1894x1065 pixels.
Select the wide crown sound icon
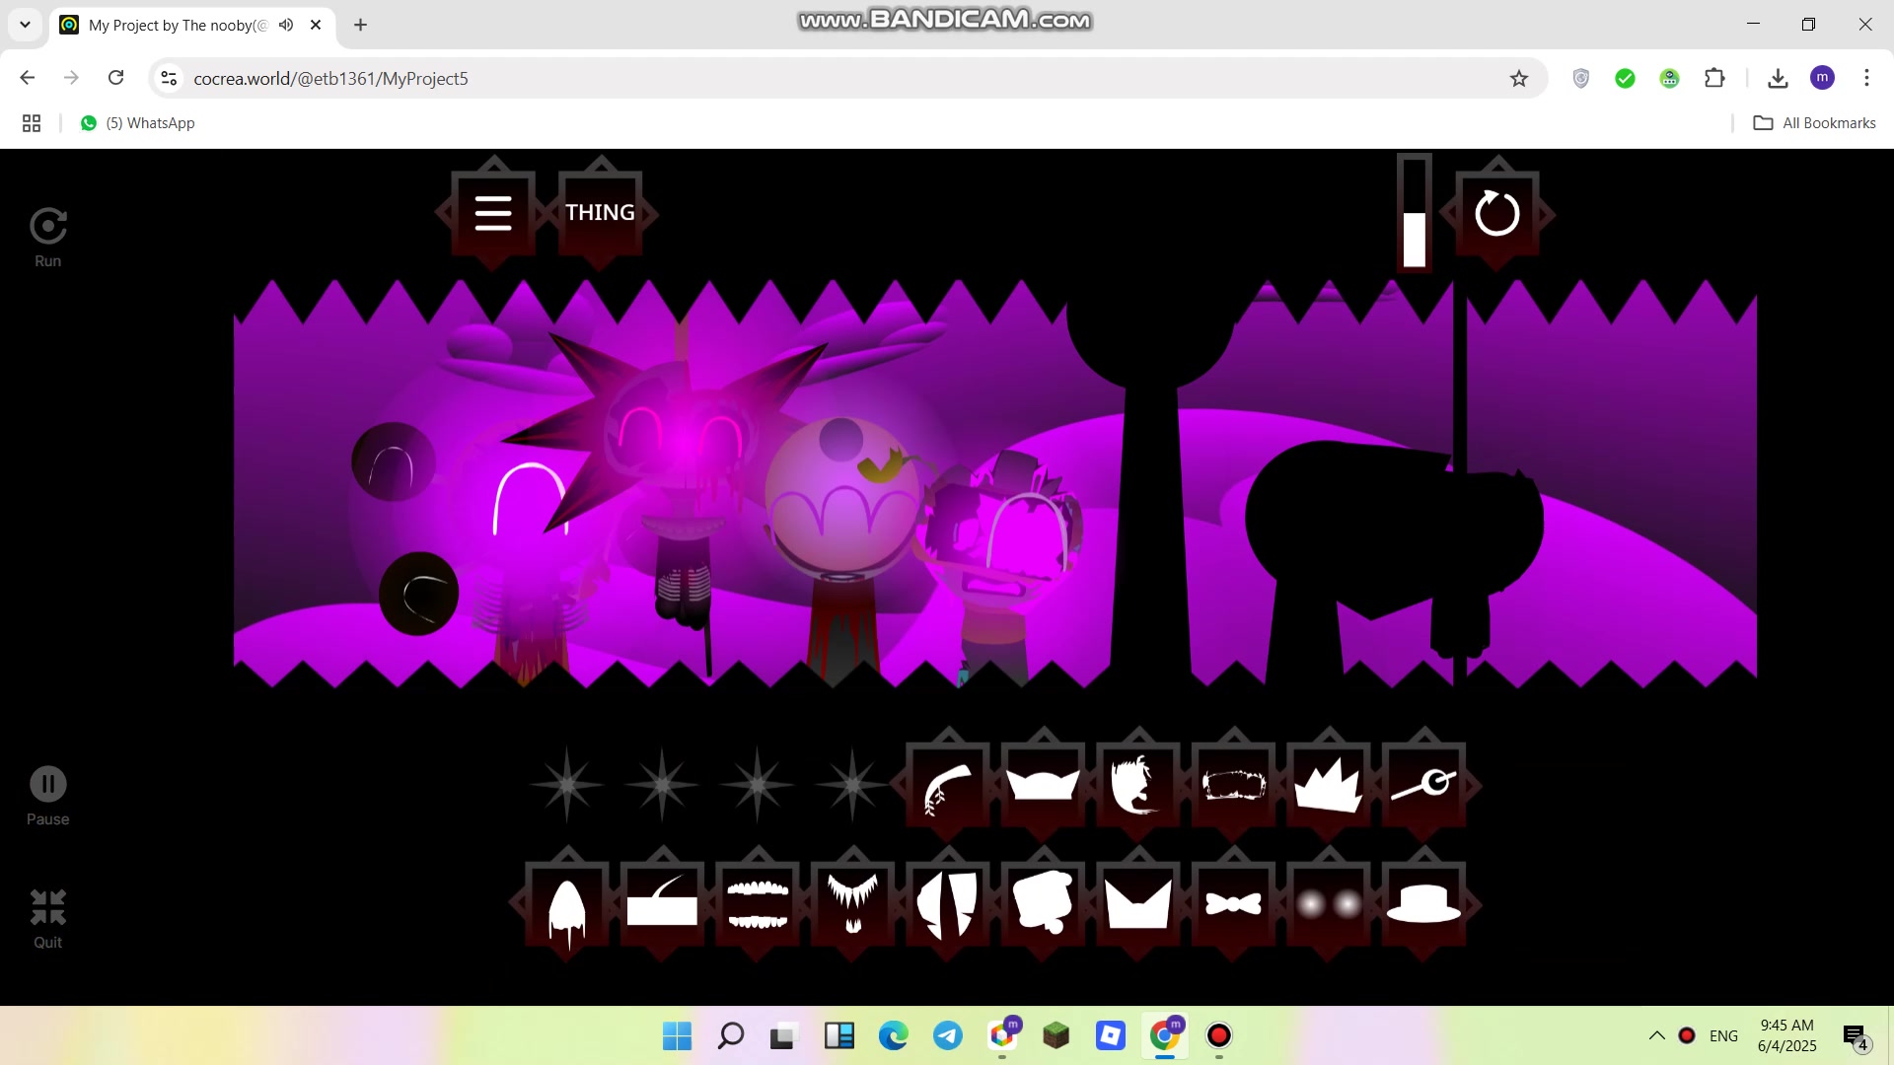click(x=1043, y=786)
